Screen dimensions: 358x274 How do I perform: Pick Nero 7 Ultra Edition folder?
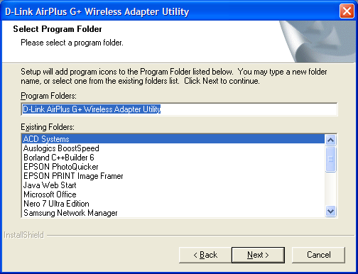point(173,204)
